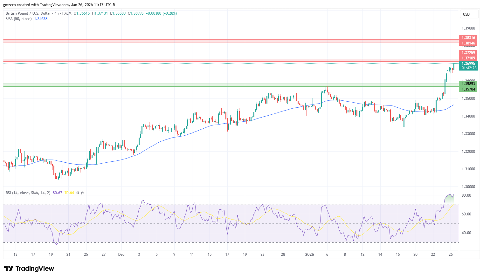
Task: Click the '13' date on the time axis
Action: (x=16, y=254)
